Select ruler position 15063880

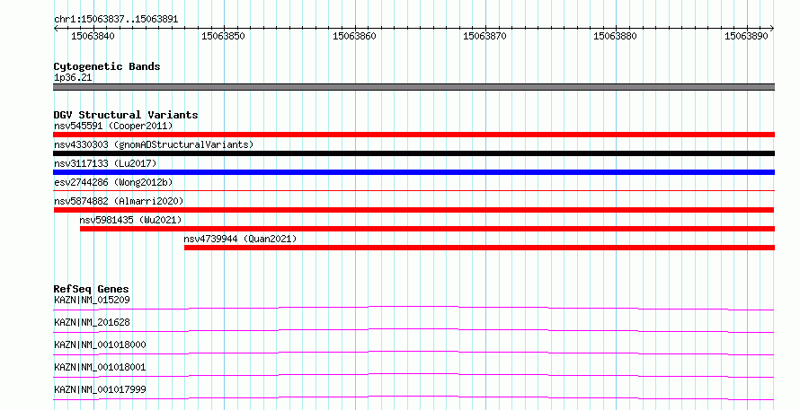(615, 36)
